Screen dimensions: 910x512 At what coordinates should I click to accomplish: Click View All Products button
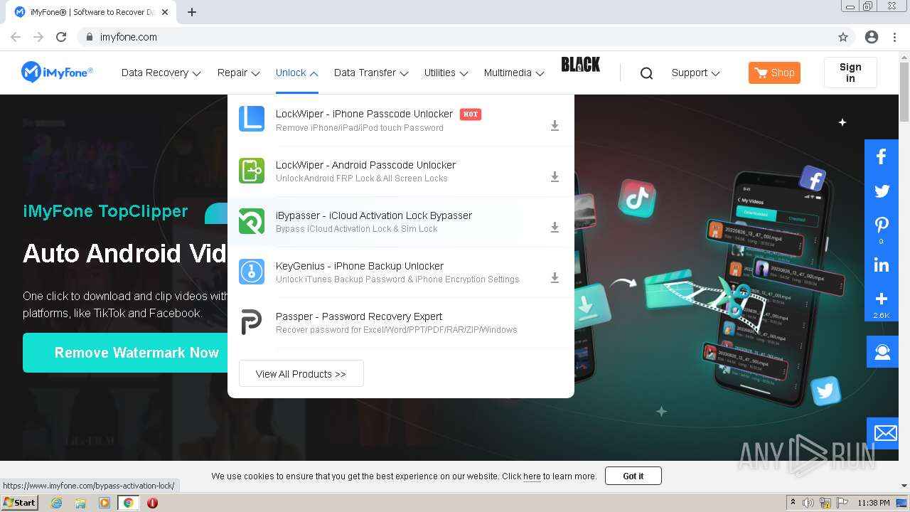pyautogui.click(x=301, y=373)
